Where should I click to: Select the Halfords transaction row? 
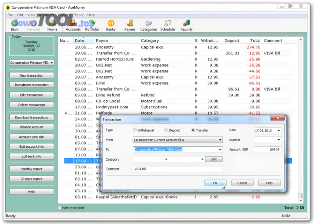pos(178,113)
